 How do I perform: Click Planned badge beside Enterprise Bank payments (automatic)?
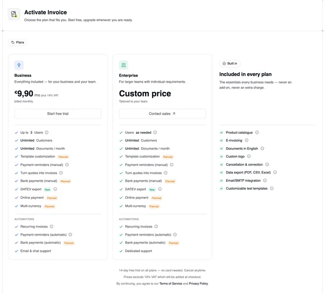(x=173, y=243)
